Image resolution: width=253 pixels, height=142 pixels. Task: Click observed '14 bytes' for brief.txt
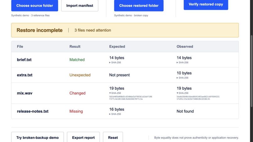pyautogui.click(x=184, y=58)
